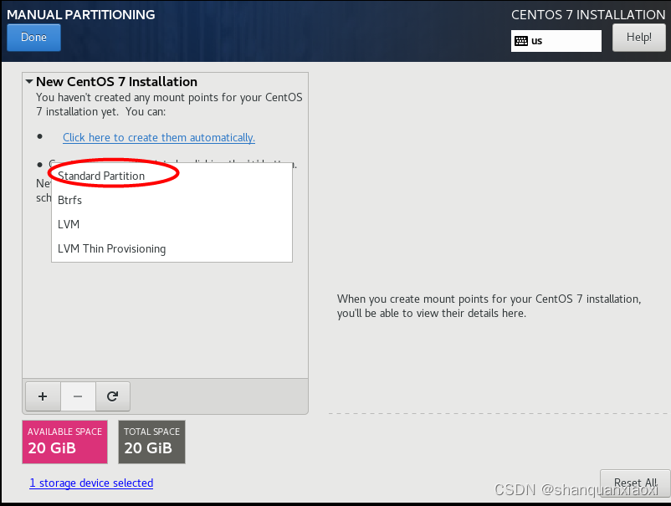
Task: Click the minus icon to remove mount point
Action: pos(78,396)
